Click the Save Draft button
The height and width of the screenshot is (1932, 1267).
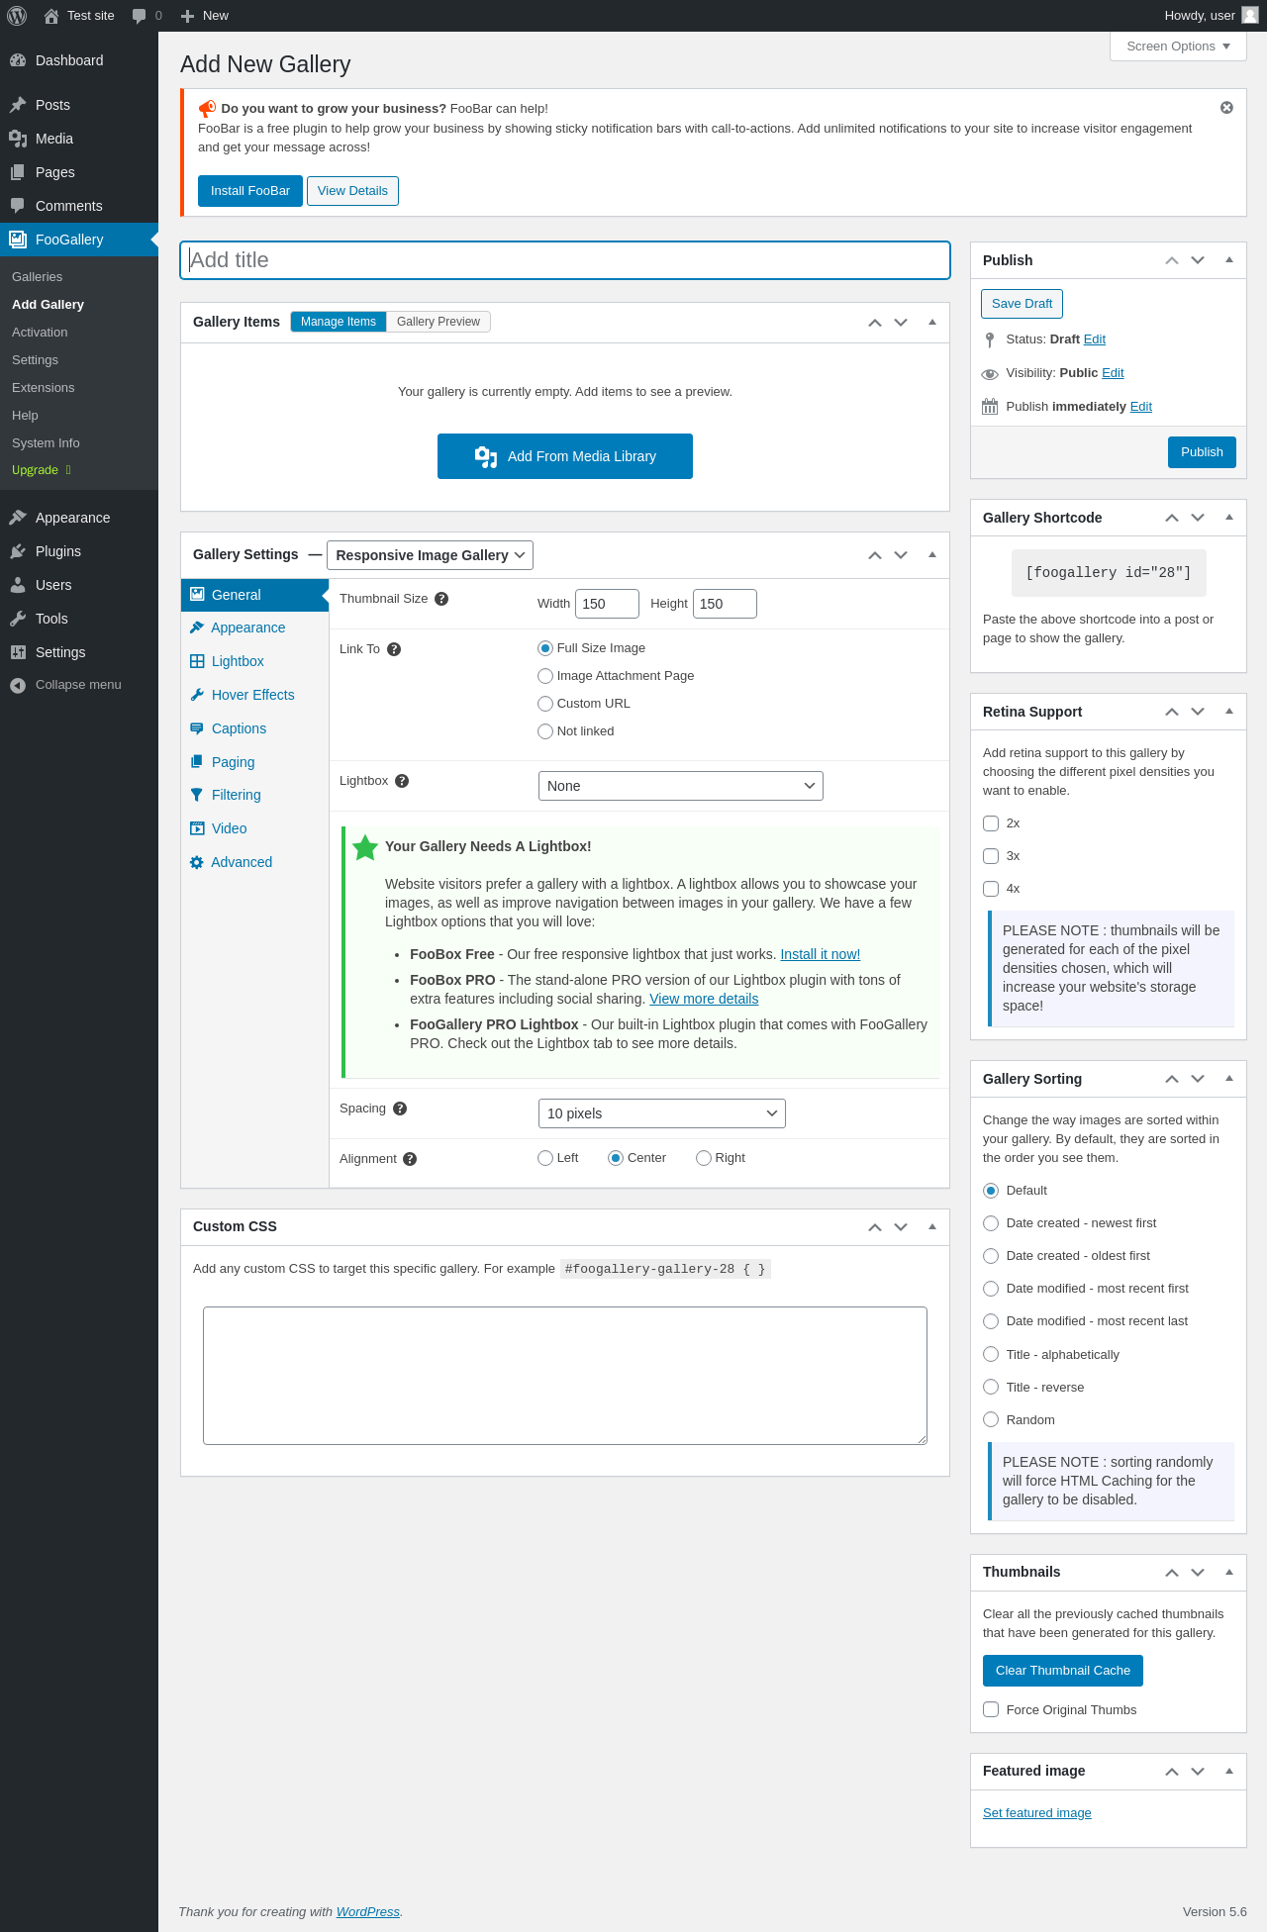[1022, 304]
